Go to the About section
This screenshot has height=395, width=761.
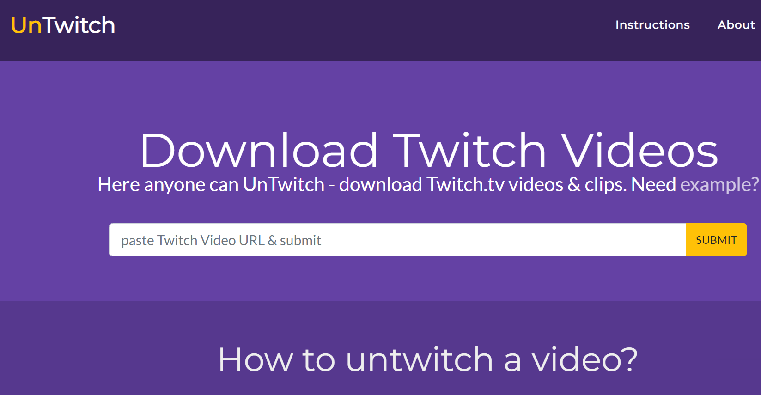[x=736, y=25]
